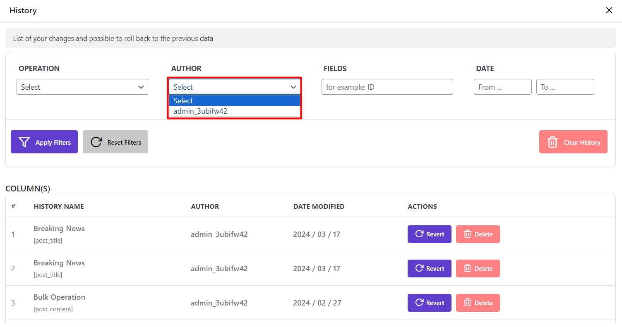Click the Revert icon in row 1
The image size is (622, 327).
[419, 234]
